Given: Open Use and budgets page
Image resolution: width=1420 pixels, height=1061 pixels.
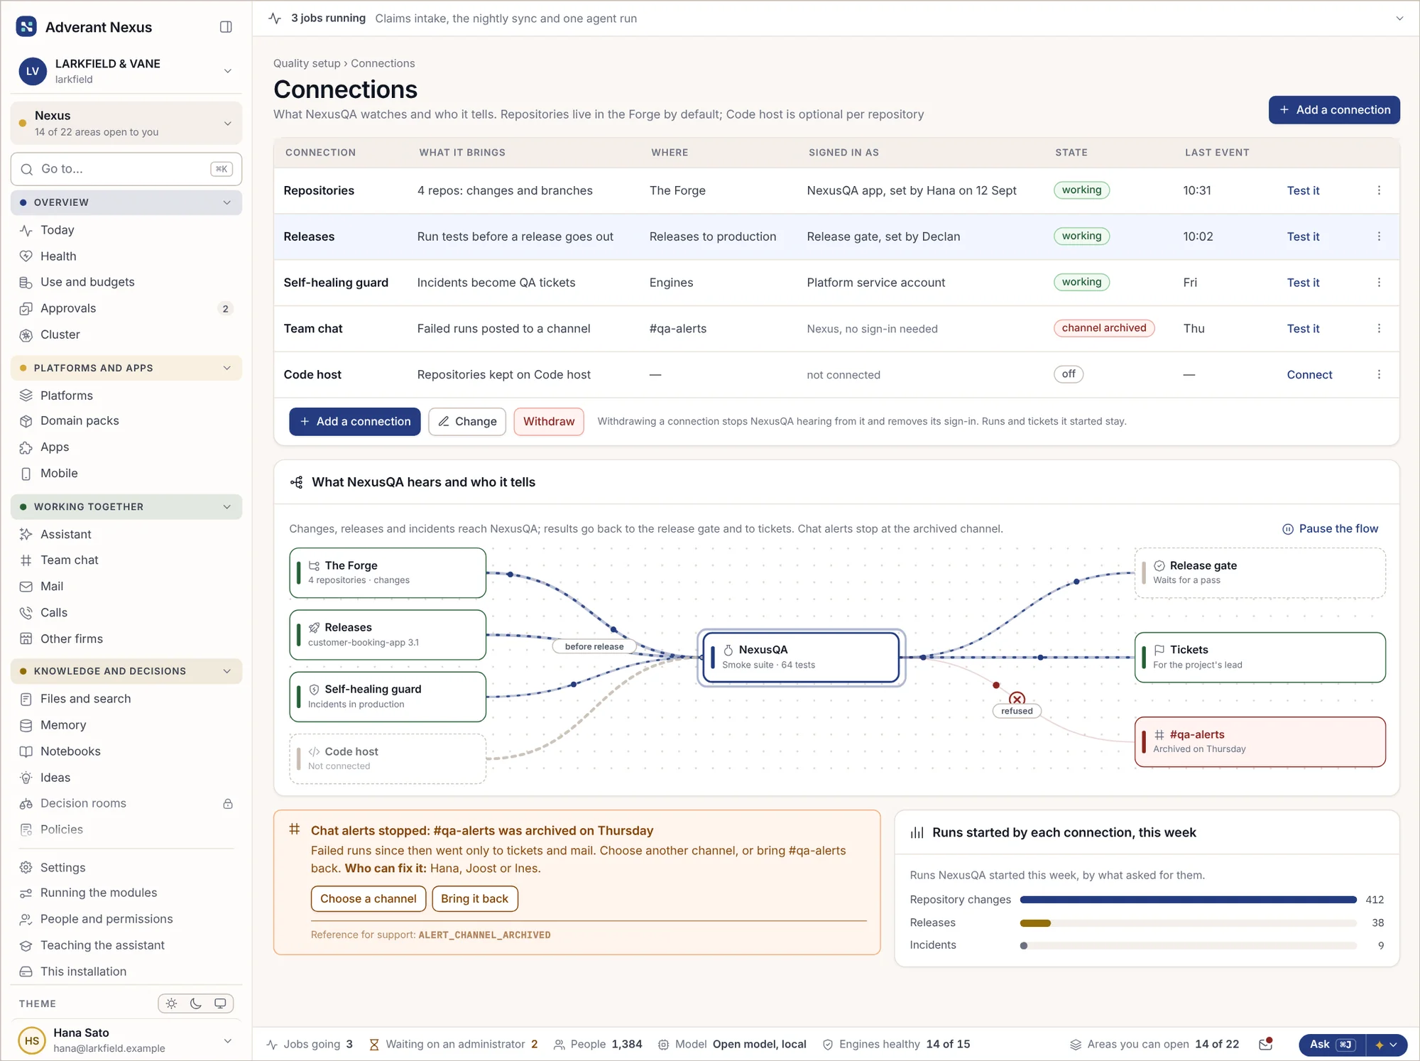Looking at the screenshot, I should point(126,282).
